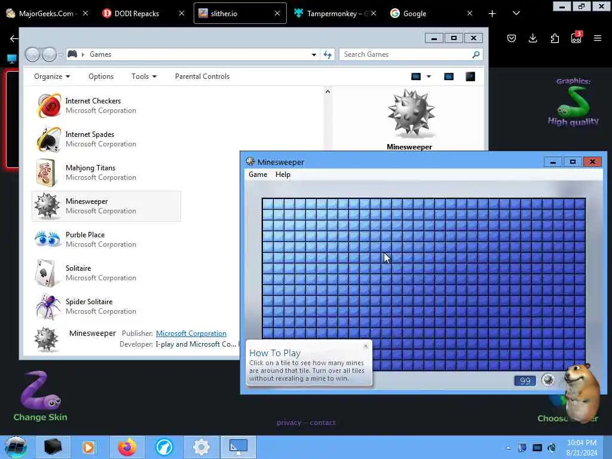Click the network icon in system tray

(x=537, y=448)
